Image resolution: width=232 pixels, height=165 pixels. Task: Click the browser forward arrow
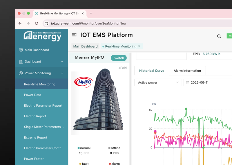[x=28, y=23]
